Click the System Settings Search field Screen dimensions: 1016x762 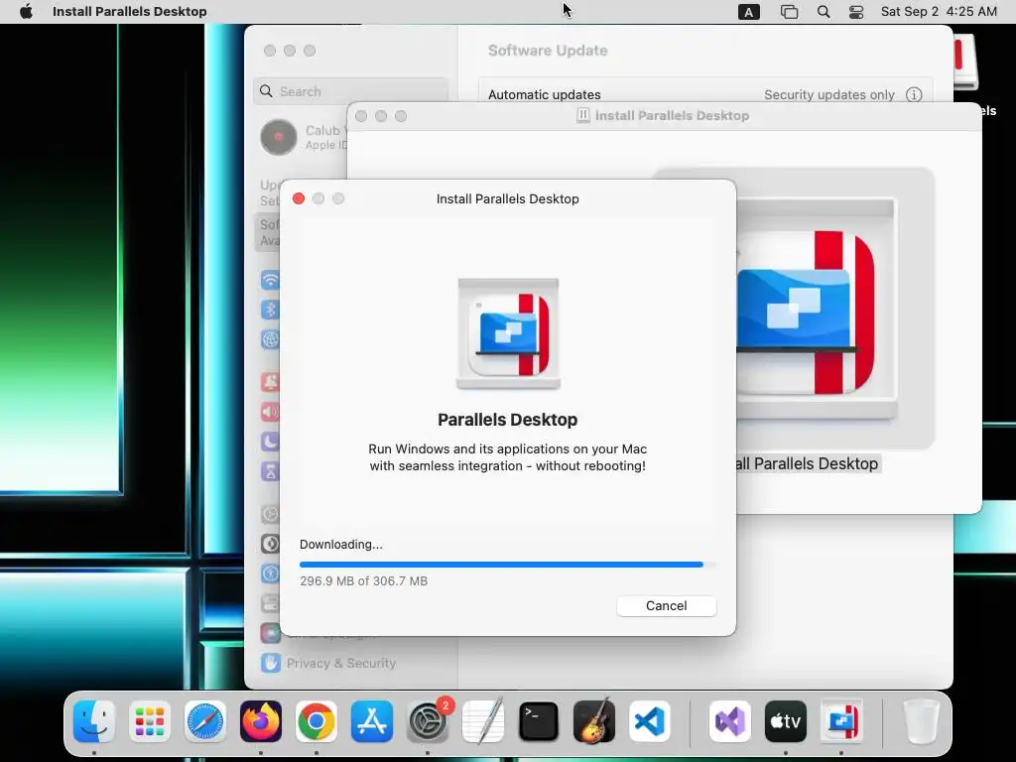coord(350,91)
